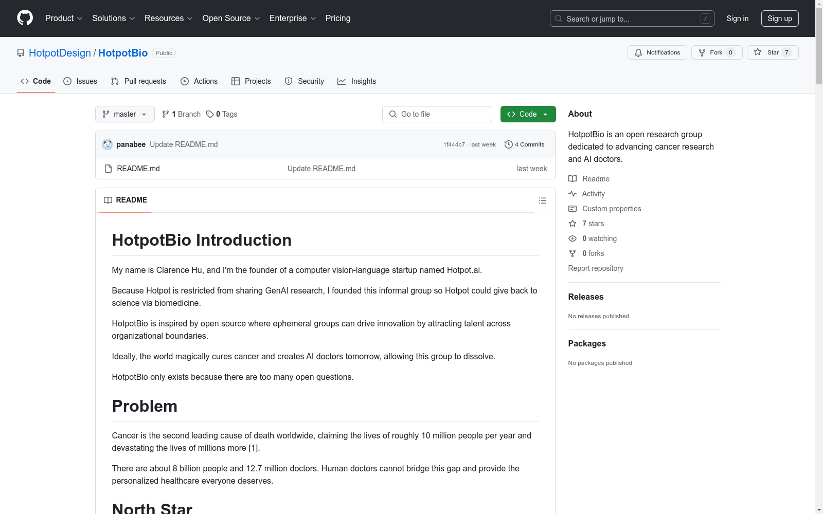The image size is (823, 514).
Task: Go to the GitHub homepage logo
Action: pyautogui.click(x=25, y=18)
